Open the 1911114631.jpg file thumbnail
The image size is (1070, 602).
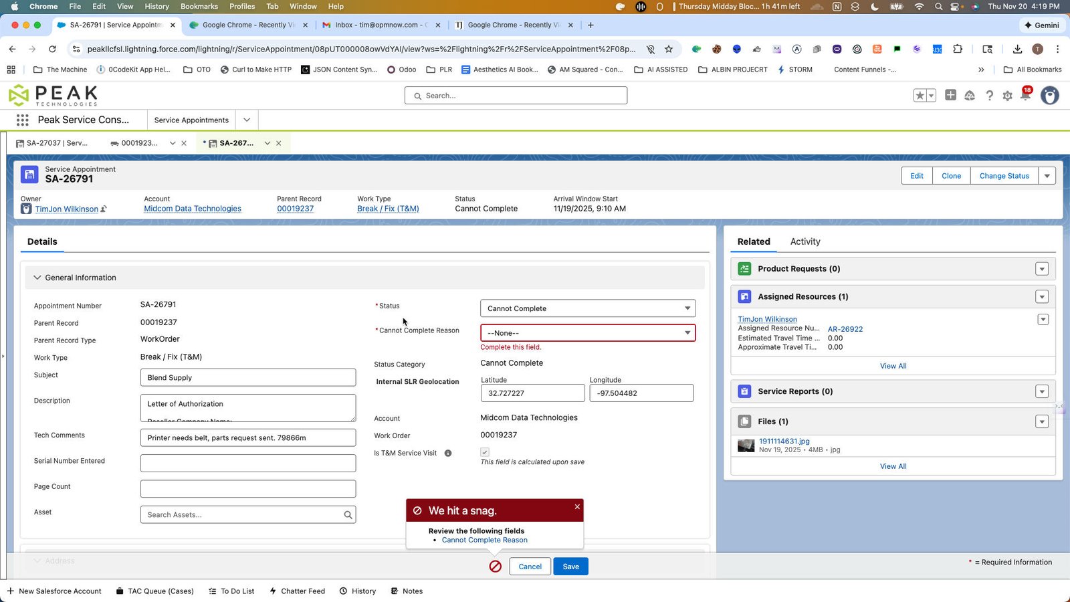click(746, 445)
